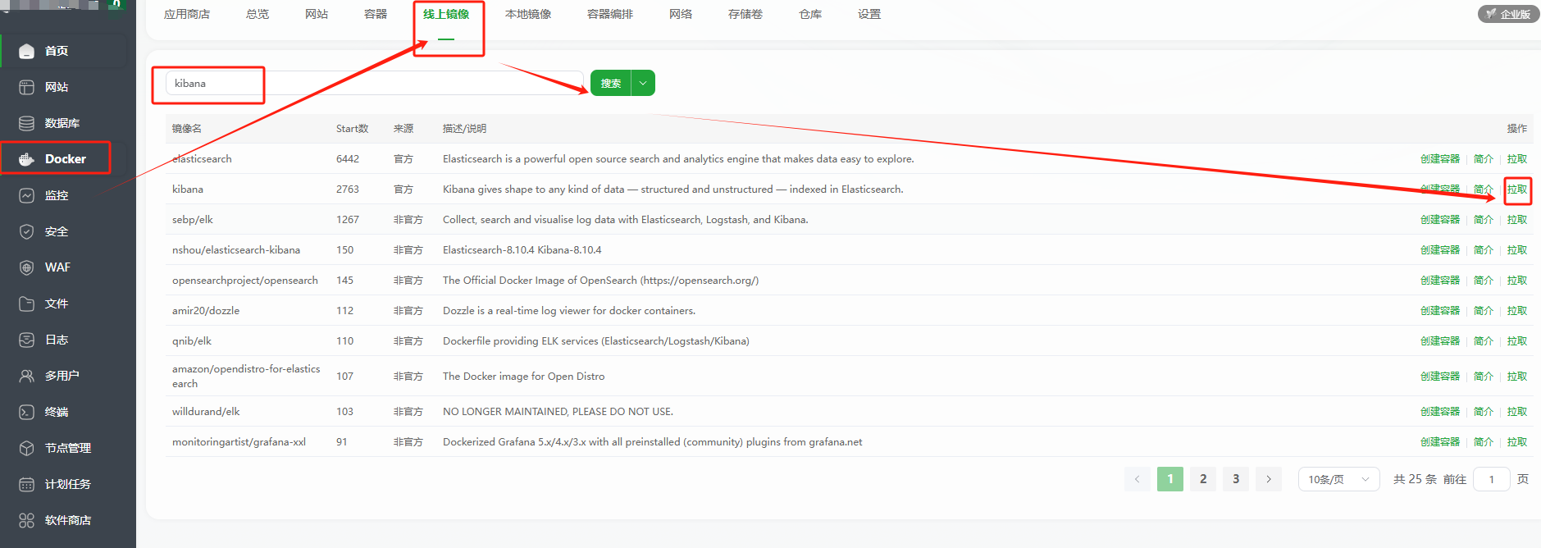The image size is (1541, 548).
Task: Switch to the 容器 tab
Action: (376, 14)
